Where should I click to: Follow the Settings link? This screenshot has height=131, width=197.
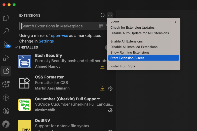tap(46, 41)
